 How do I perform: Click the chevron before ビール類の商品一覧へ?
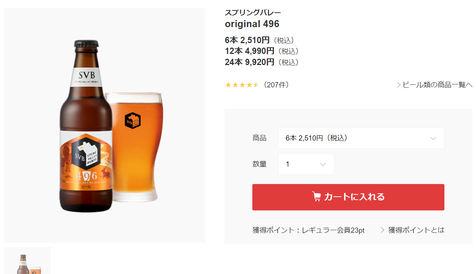(x=399, y=85)
